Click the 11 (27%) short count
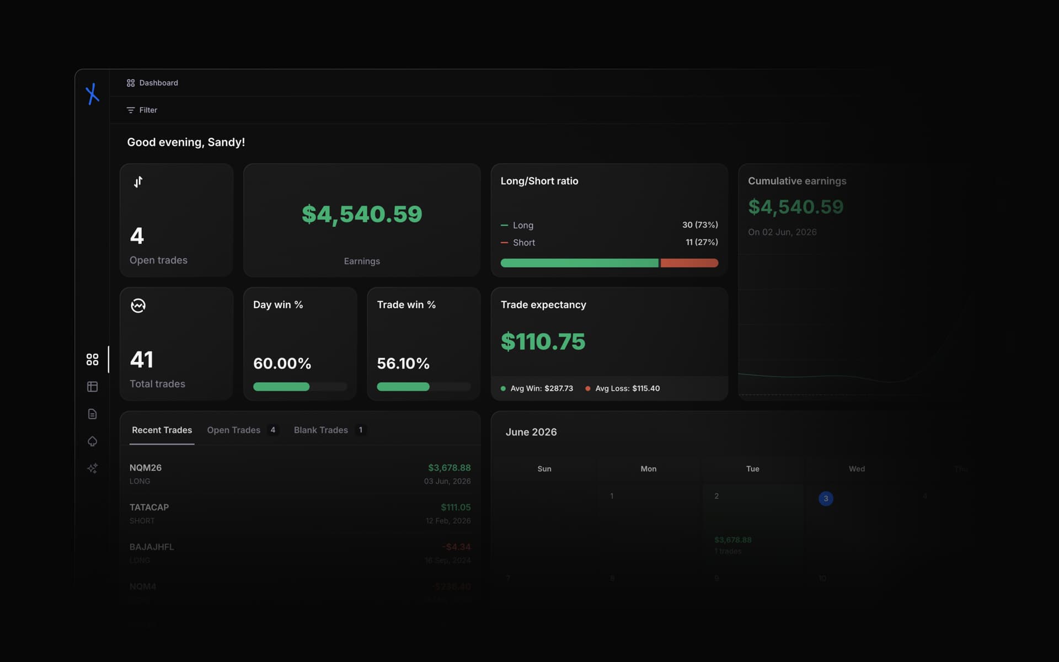 click(702, 242)
